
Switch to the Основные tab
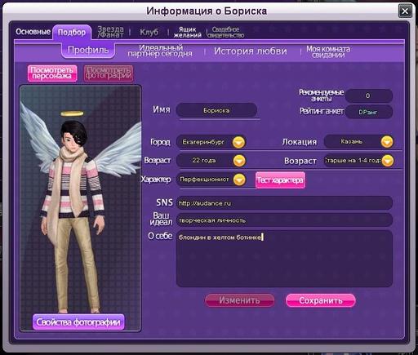(x=33, y=32)
